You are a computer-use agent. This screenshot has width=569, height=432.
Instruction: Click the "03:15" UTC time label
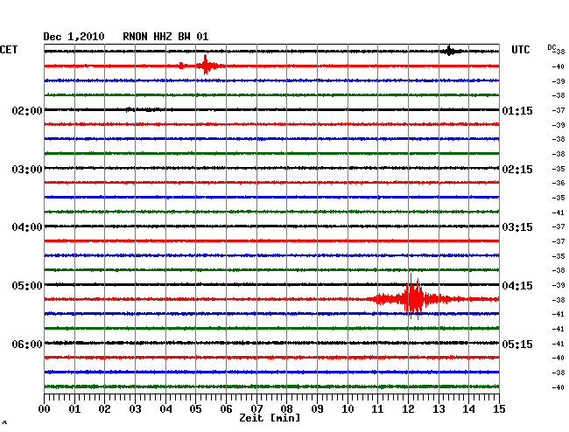click(517, 227)
